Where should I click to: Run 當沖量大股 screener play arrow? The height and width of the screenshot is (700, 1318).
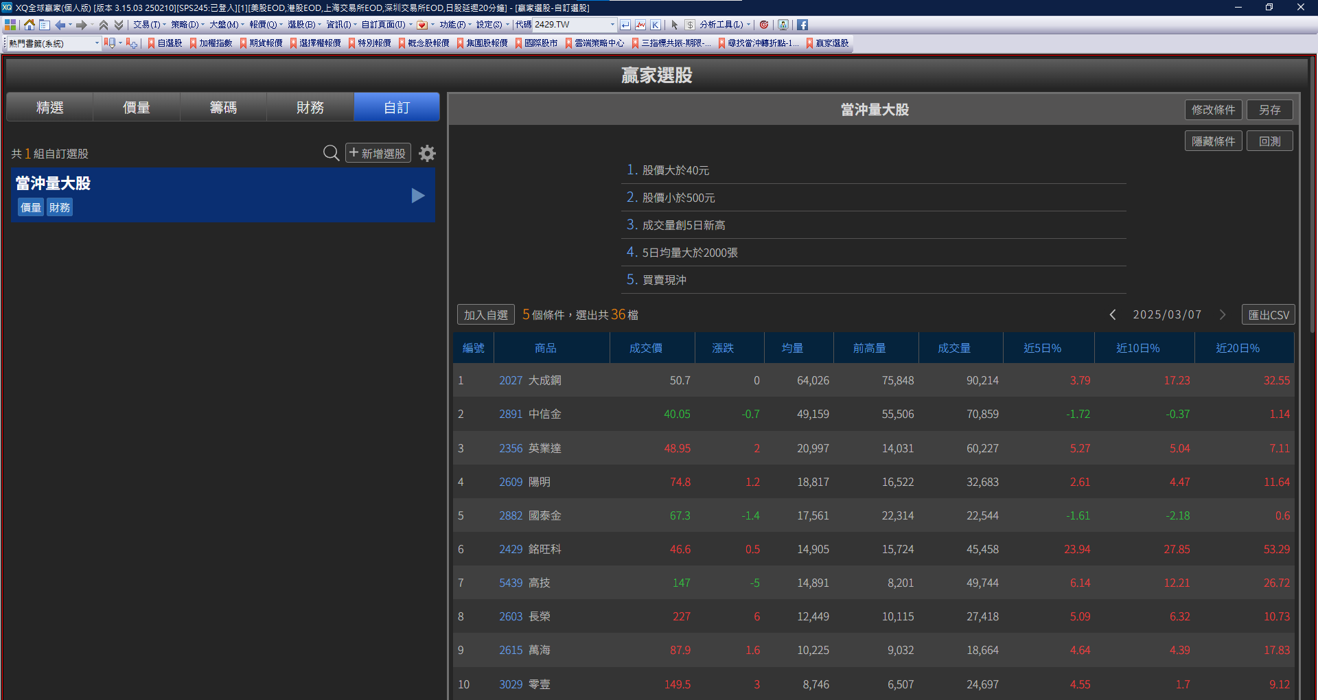[417, 196]
